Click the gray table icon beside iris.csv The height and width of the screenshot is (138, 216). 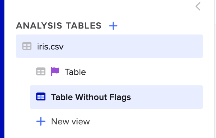tap(27, 46)
